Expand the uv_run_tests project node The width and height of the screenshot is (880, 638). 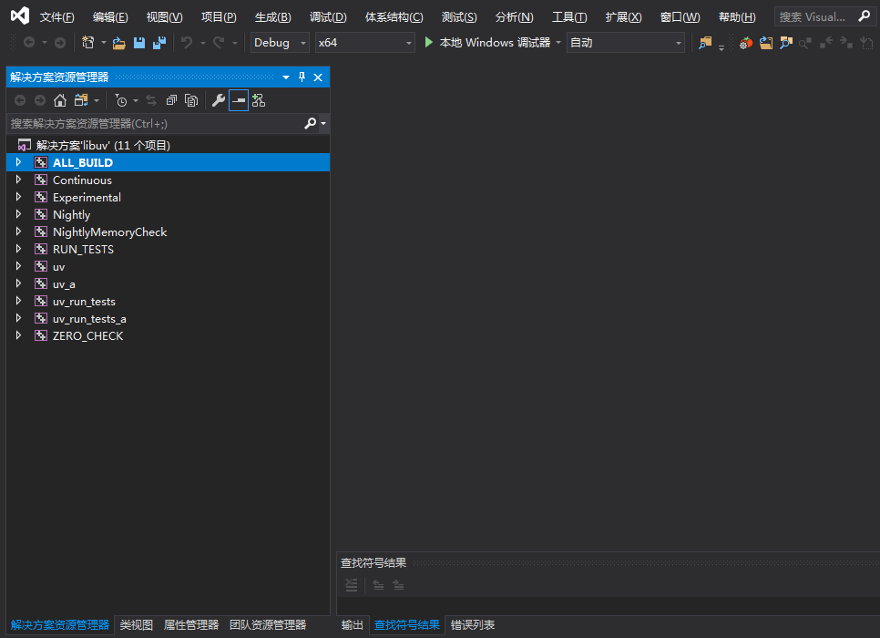coord(18,301)
